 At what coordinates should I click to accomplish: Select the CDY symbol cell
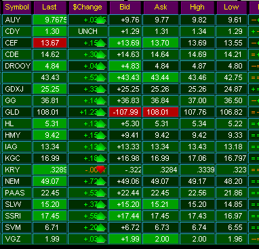(17, 31)
